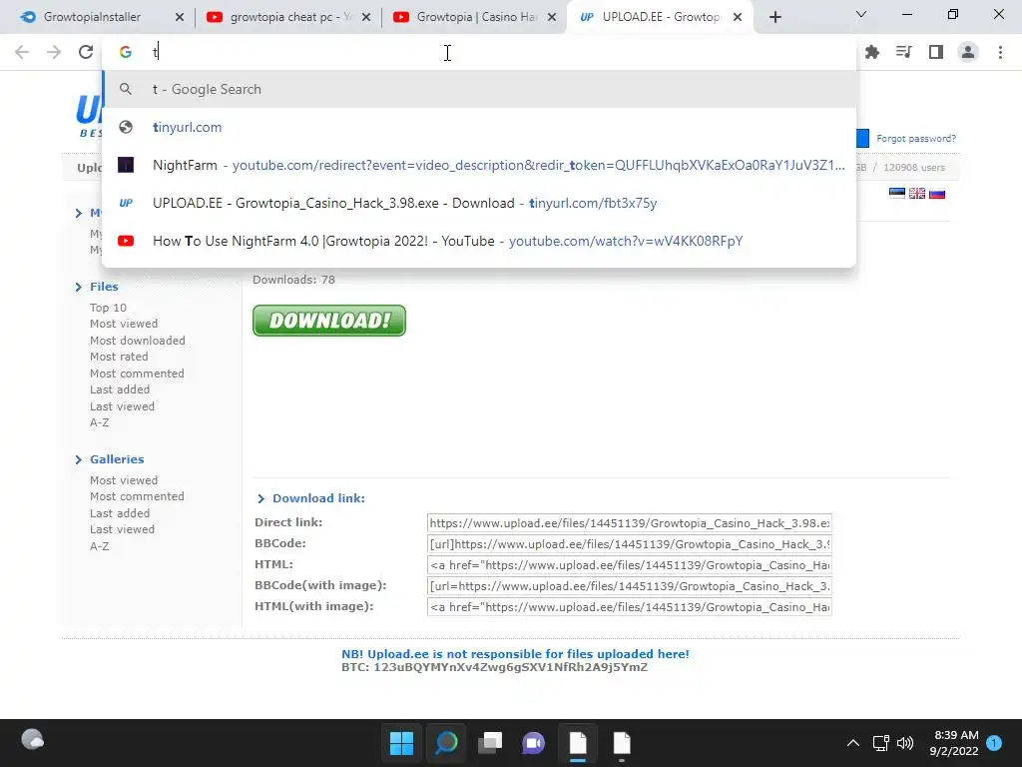The image size is (1022, 767).
Task: Choose the How To Use NightFarm 4.0 suggestion
Action: 479,241
